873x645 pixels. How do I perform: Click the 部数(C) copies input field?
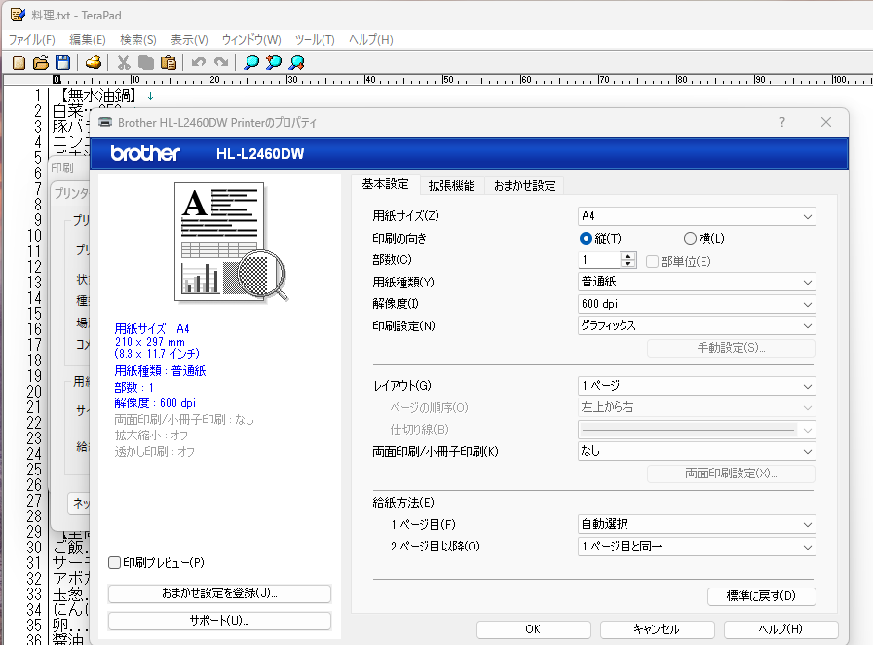pyautogui.click(x=599, y=260)
